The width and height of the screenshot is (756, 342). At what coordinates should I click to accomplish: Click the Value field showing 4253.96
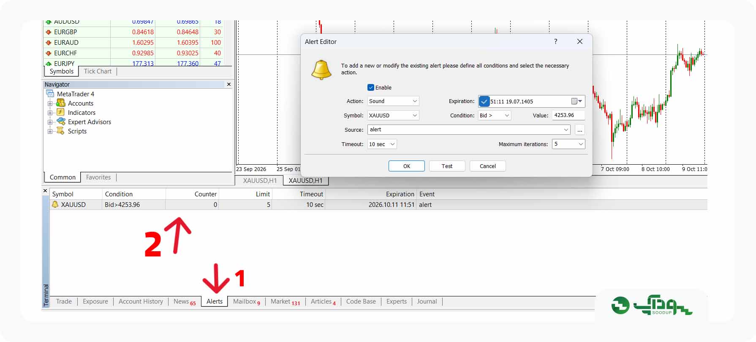[x=568, y=115]
